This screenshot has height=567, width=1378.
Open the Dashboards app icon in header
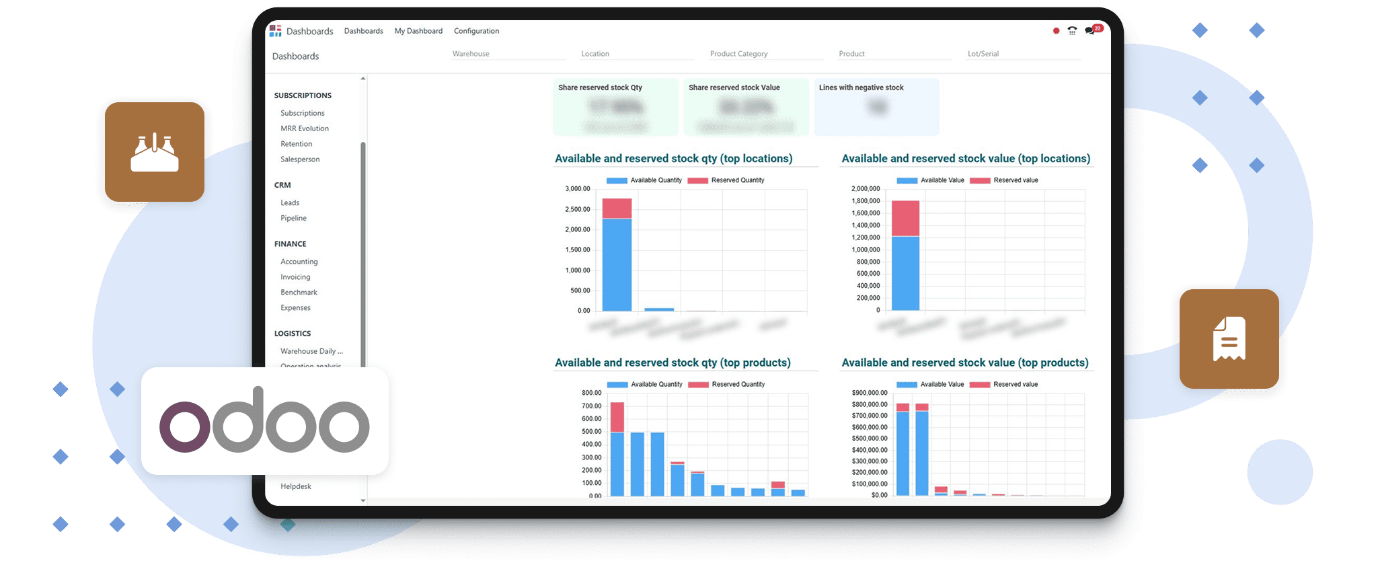[275, 31]
